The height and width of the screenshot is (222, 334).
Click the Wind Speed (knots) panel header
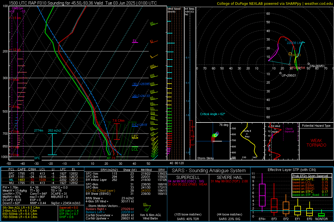pyautogui.click(x=174, y=10)
